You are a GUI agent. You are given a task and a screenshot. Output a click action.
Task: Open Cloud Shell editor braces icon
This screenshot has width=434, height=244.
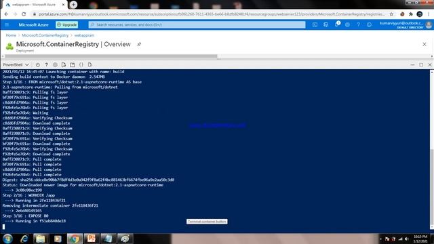click(x=81, y=65)
